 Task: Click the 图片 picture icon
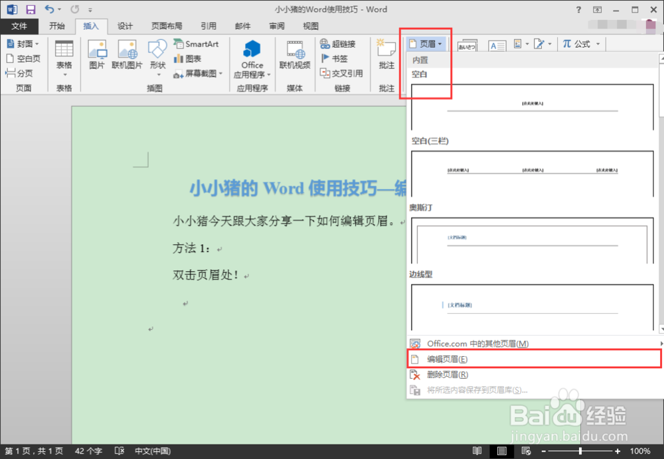click(97, 54)
